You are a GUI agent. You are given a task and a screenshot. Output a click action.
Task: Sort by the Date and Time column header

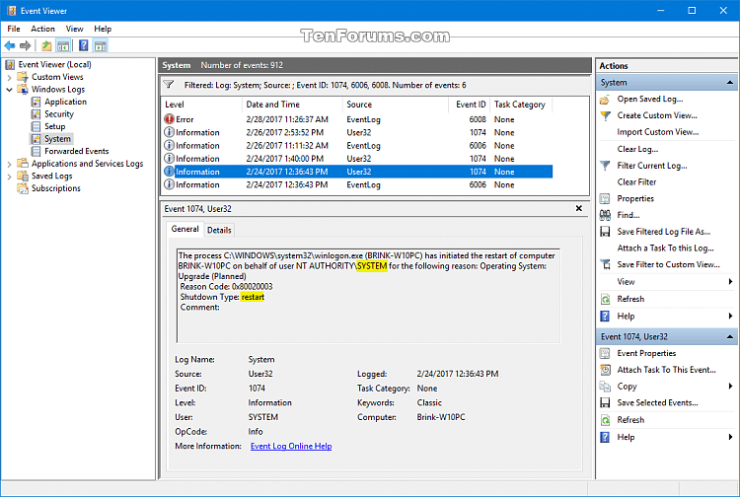click(292, 105)
